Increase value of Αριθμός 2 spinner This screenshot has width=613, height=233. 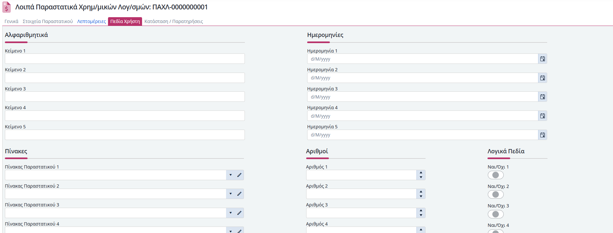pyautogui.click(x=421, y=192)
